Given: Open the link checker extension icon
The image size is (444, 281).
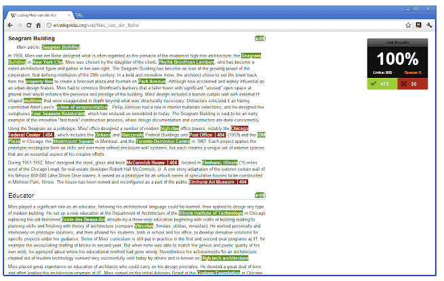Looking at the screenshot, I should tap(418, 25).
